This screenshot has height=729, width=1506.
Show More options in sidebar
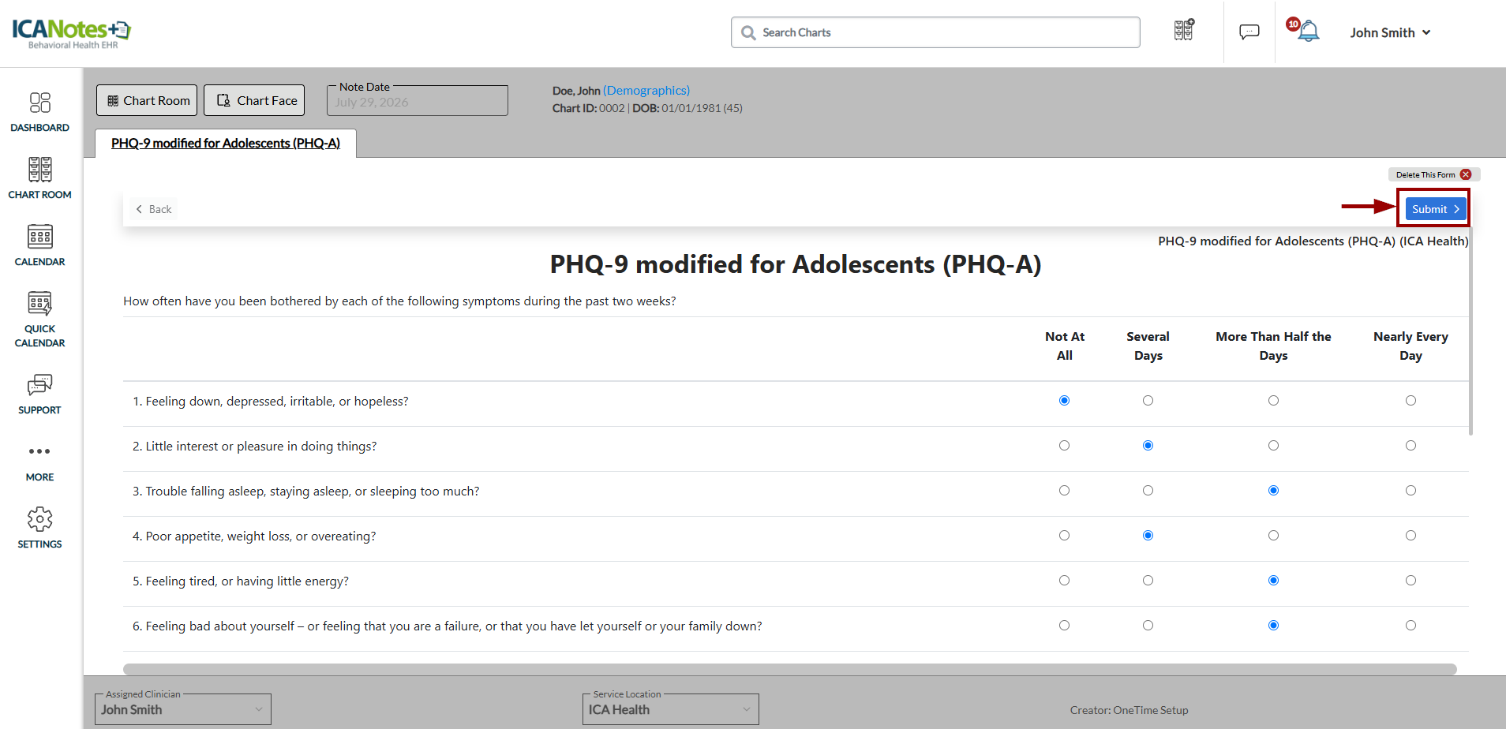39,462
